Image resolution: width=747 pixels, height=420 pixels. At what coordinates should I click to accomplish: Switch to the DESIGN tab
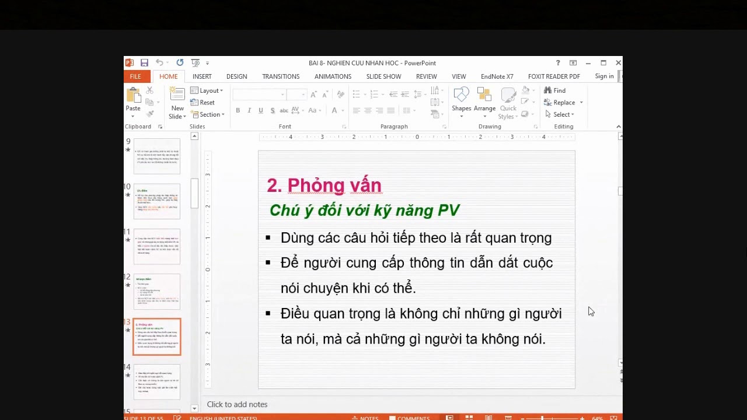click(236, 76)
